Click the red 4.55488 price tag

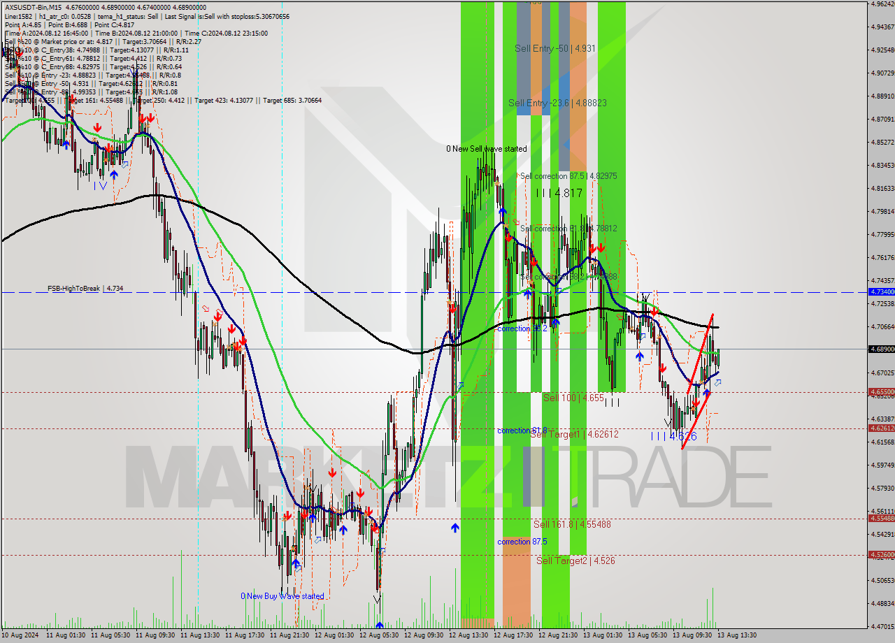click(881, 518)
